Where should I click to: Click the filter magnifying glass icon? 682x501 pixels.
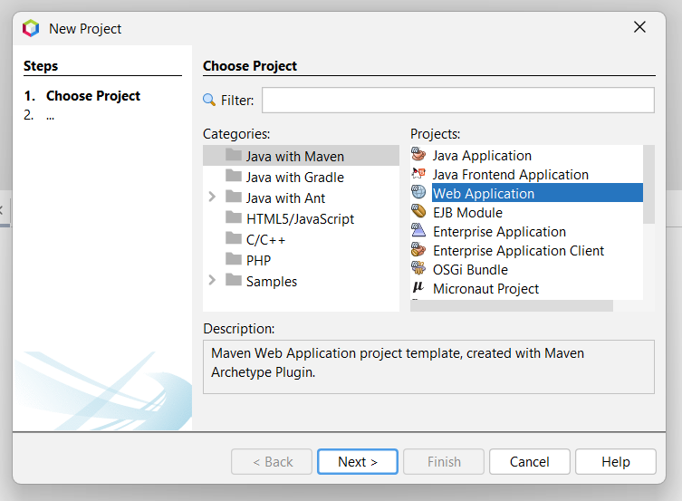click(209, 100)
